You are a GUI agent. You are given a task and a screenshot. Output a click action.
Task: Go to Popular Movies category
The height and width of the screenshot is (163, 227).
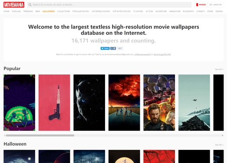coord(81,11)
